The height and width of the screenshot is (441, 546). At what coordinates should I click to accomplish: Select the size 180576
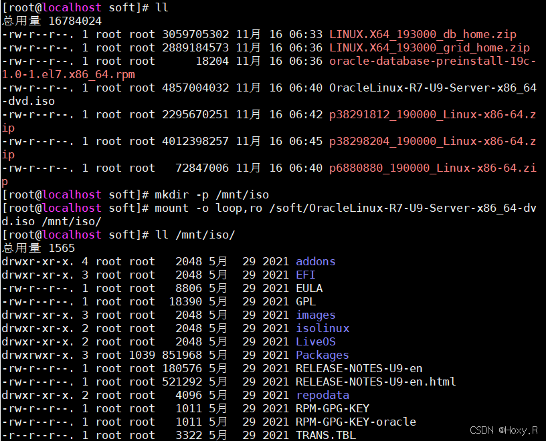click(x=182, y=369)
